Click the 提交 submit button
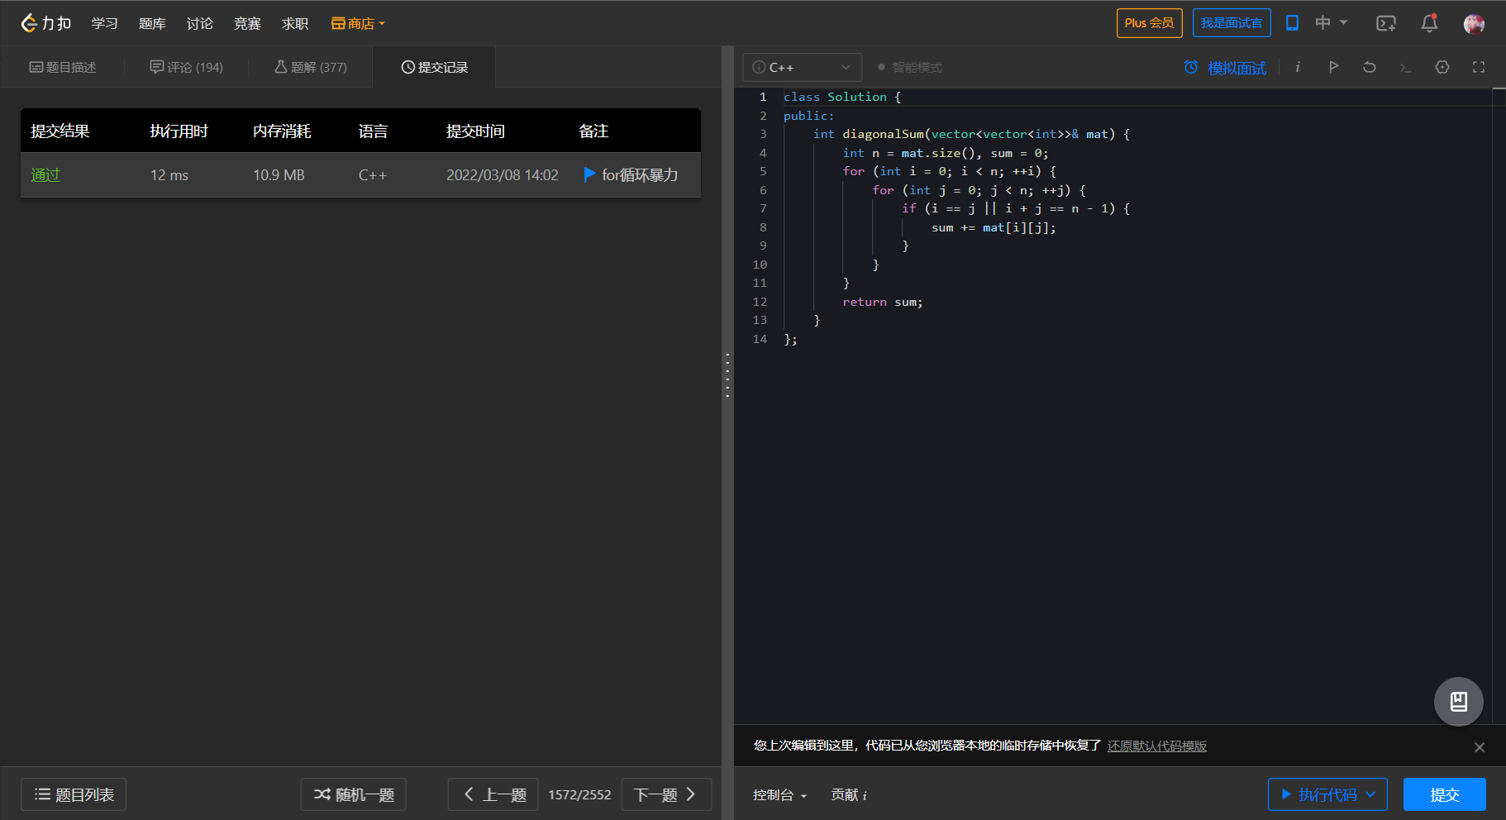1506x820 pixels. [x=1444, y=794]
